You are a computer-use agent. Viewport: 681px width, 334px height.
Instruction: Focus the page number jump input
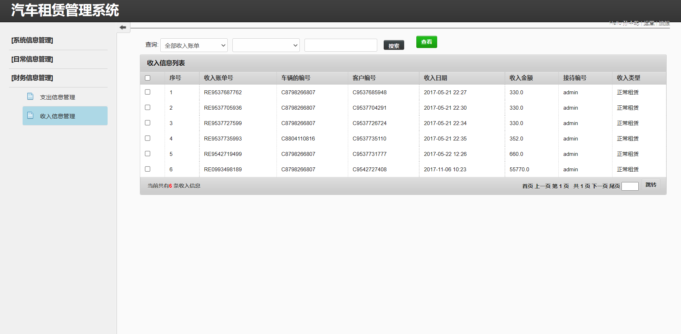tap(630, 186)
